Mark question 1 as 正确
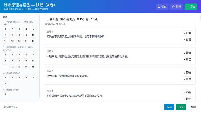The image size is (201, 113). 187,33
